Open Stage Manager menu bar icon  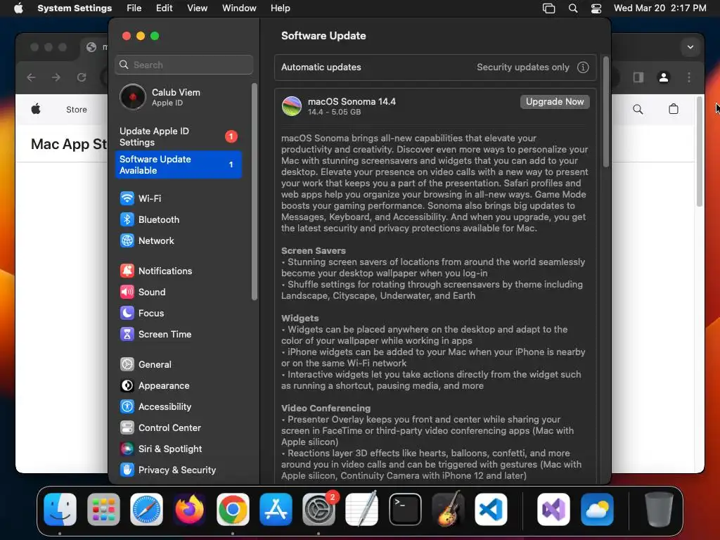[548, 8]
